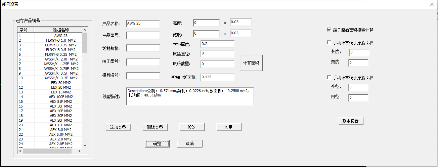The width and height of the screenshot is (438, 167).
Task: Select AVSSH/X 2.0F MM2 row
Action: [x=50, y=59]
